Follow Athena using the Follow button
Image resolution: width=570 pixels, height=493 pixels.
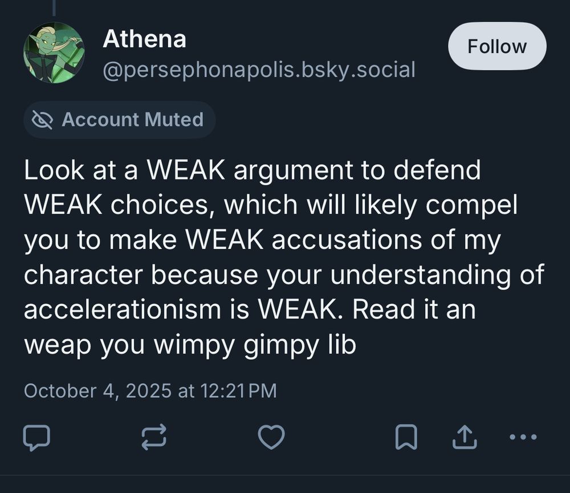coord(497,46)
